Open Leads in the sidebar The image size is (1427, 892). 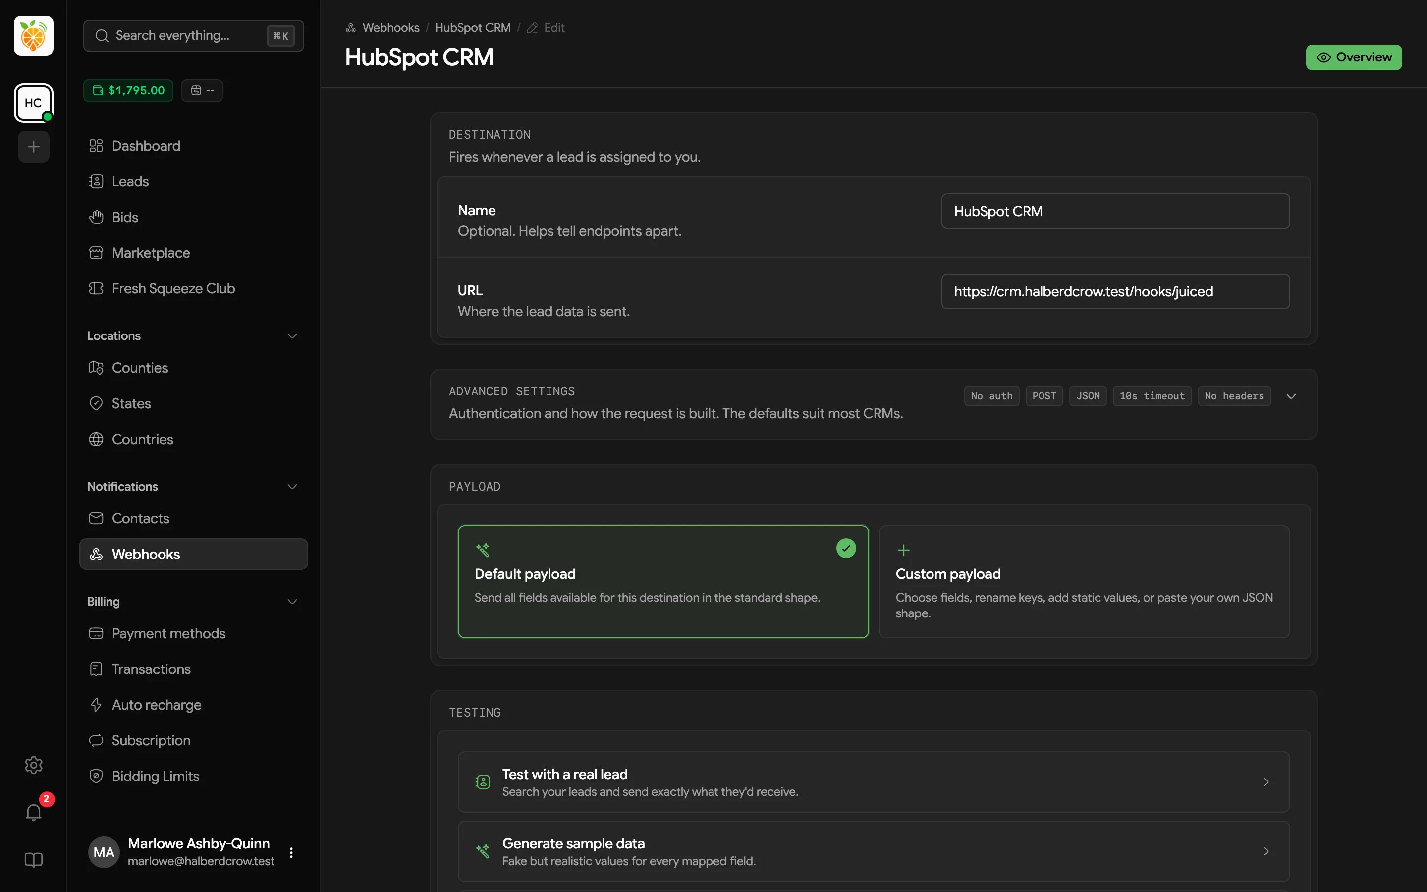tap(193, 182)
